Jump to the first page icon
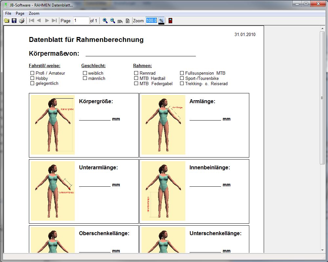 point(31,21)
